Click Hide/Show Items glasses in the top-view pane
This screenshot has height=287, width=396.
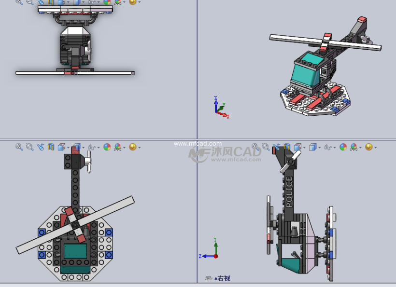[92, 147]
